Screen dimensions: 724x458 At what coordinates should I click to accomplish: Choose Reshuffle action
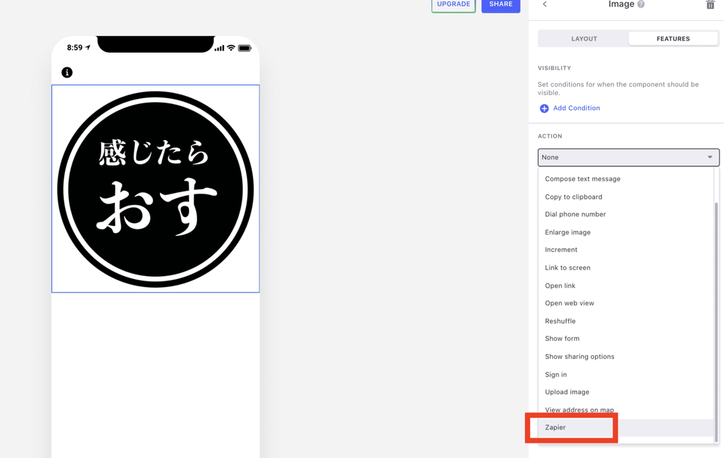[626, 321]
